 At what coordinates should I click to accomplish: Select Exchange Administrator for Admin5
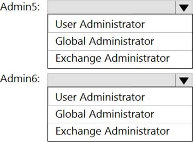click(120, 59)
